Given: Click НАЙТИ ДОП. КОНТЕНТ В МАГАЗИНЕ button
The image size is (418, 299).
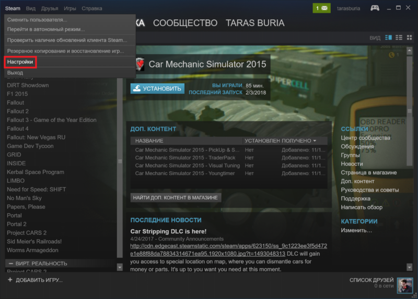Looking at the screenshot, I should (x=176, y=197).
